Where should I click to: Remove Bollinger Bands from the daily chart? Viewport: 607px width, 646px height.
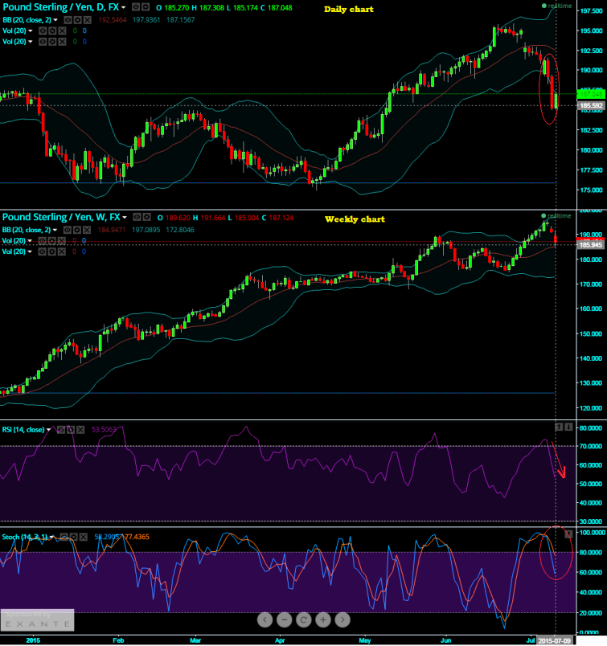(87, 20)
